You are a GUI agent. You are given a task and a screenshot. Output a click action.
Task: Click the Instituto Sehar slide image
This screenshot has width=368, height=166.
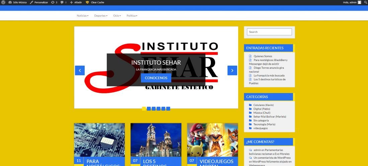tap(156, 67)
